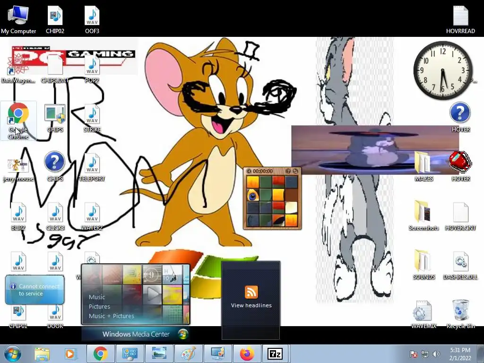Image resolution: width=484 pixels, height=363 pixels.
Task: Click the play thumbnail in Media Center gadget
Action: [152, 294]
